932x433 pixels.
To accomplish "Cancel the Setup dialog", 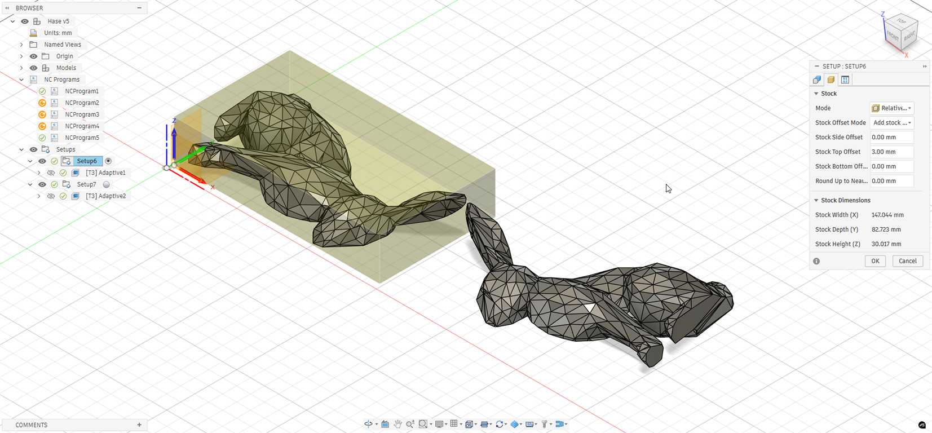I will (x=908, y=261).
